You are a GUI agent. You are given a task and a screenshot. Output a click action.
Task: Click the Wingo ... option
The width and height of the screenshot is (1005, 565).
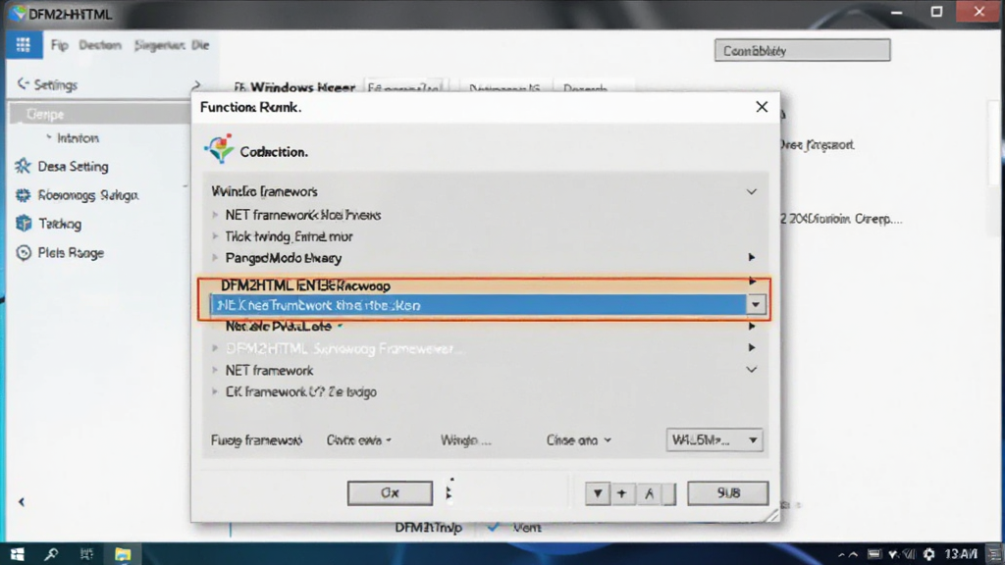466,440
